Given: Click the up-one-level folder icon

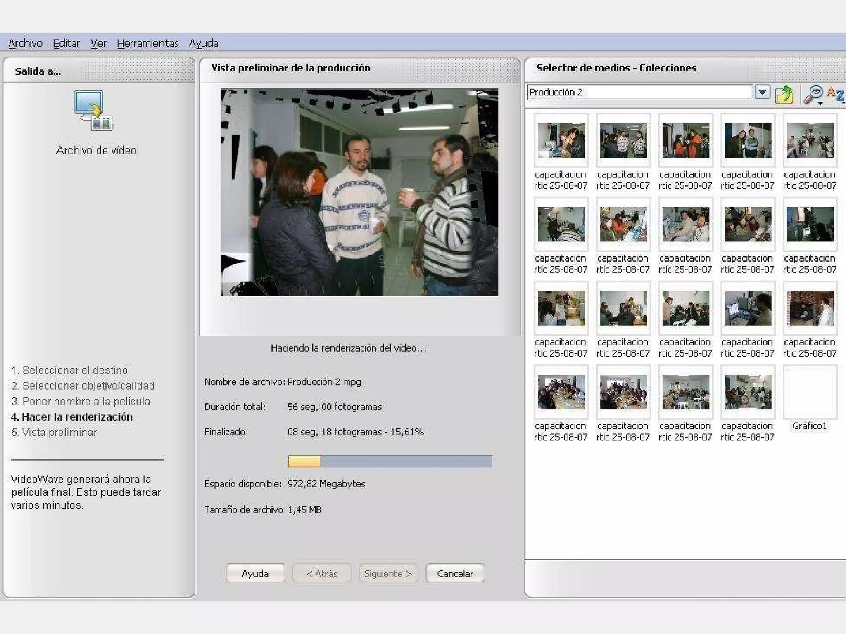Looking at the screenshot, I should (x=784, y=94).
